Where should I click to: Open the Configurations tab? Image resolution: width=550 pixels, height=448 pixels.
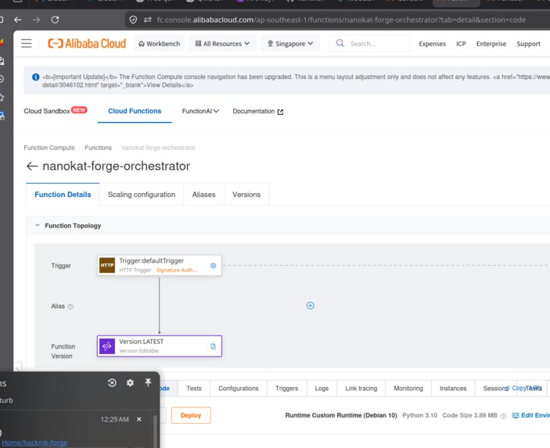pos(238,389)
